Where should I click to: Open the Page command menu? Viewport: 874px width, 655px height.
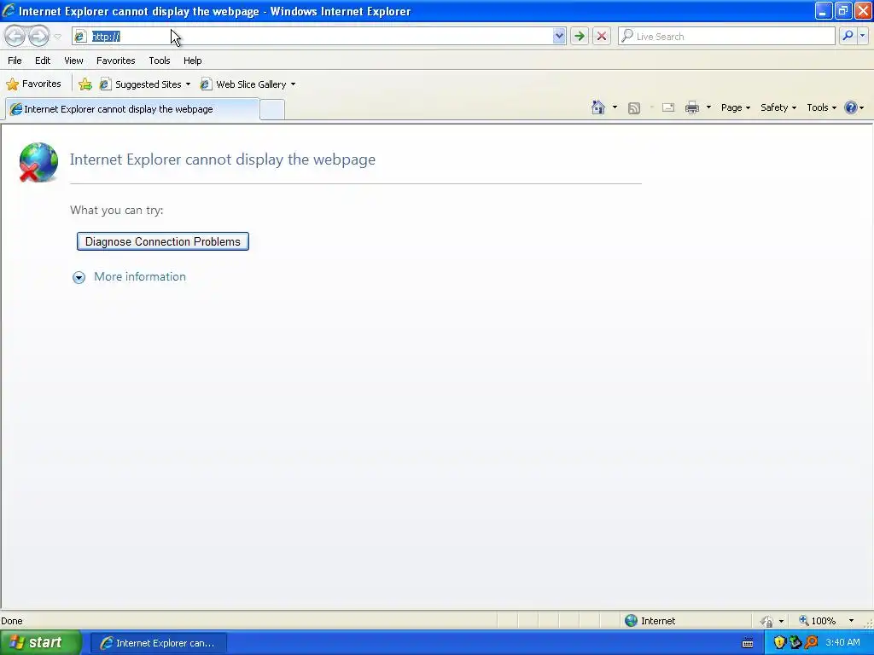(x=735, y=107)
